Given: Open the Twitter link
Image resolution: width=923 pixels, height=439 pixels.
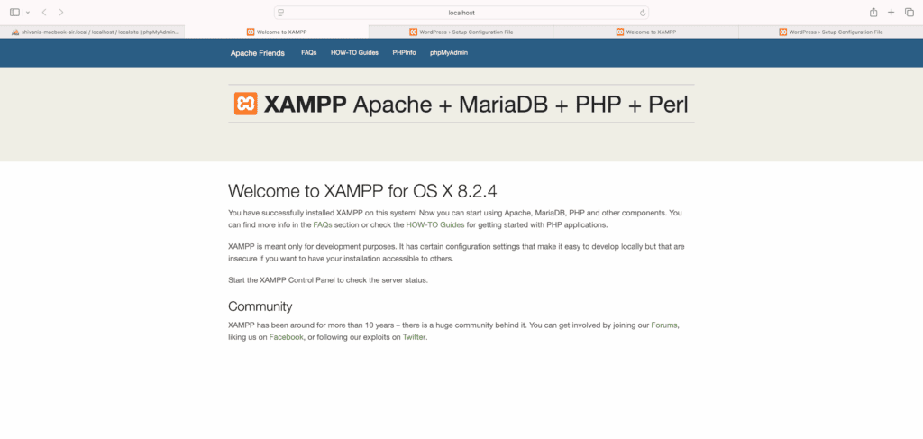Looking at the screenshot, I should [414, 337].
